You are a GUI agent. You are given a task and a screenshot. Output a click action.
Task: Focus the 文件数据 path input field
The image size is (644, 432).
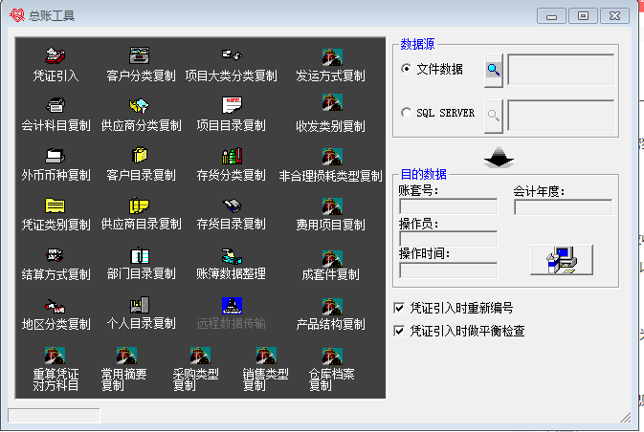point(561,70)
